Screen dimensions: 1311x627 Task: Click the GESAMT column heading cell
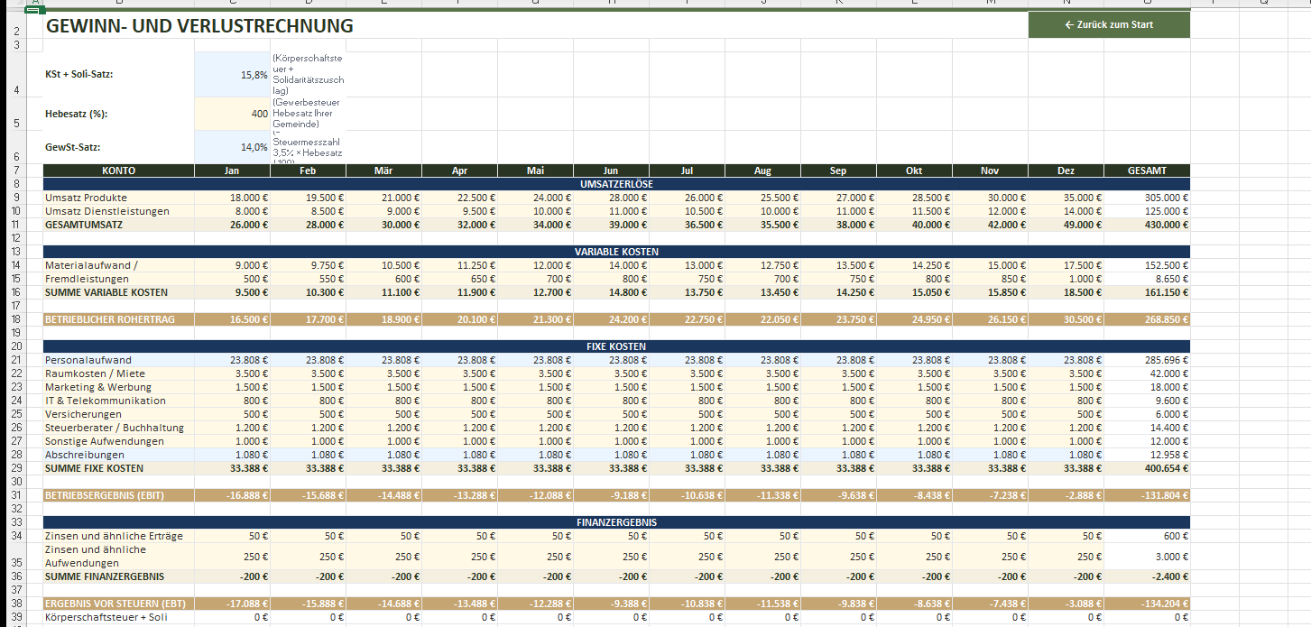coord(1146,171)
